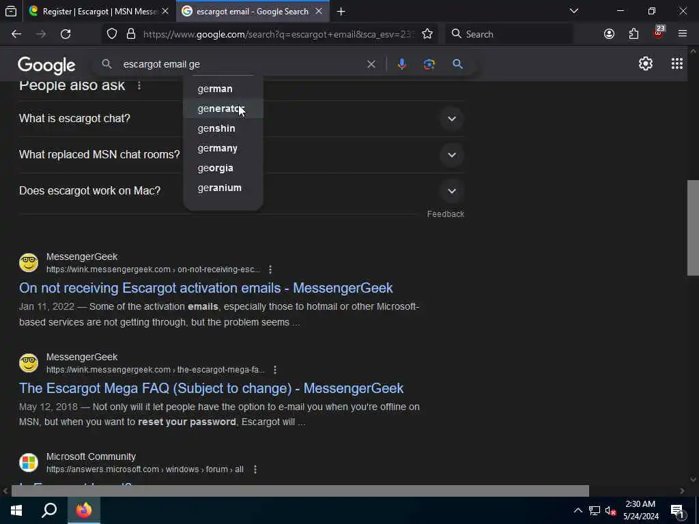
Task: Open options for Mega FAQ result
Action: coord(275,370)
